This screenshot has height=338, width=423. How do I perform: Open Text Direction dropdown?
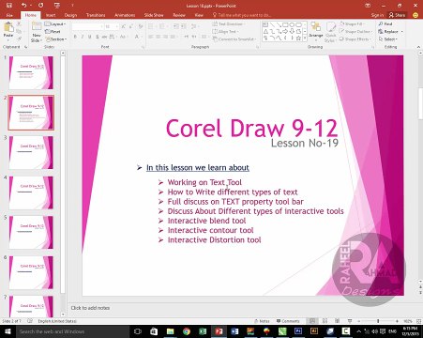[x=229, y=23]
